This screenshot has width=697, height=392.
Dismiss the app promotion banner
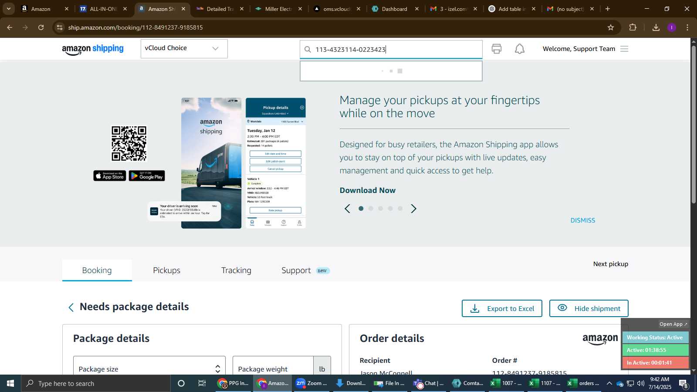click(x=583, y=220)
